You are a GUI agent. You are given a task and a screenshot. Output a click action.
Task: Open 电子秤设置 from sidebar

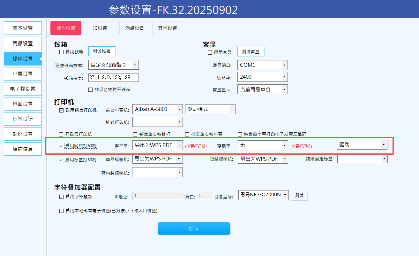tap(23, 89)
